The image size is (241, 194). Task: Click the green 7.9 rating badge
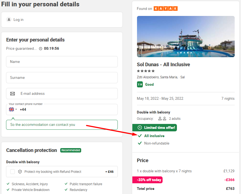[x=140, y=84]
